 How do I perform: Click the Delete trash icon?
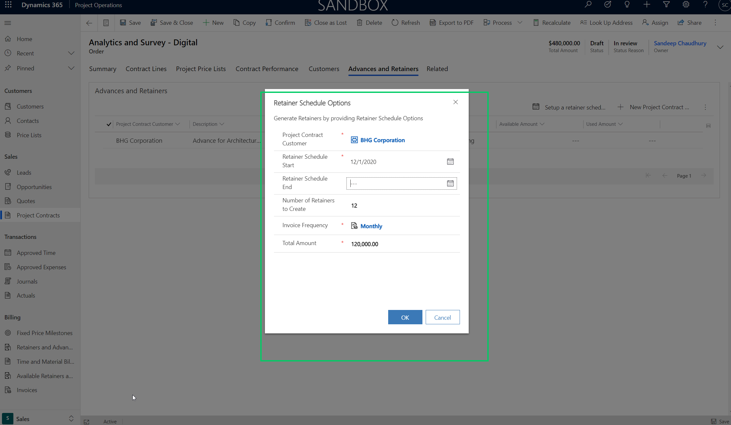click(359, 22)
